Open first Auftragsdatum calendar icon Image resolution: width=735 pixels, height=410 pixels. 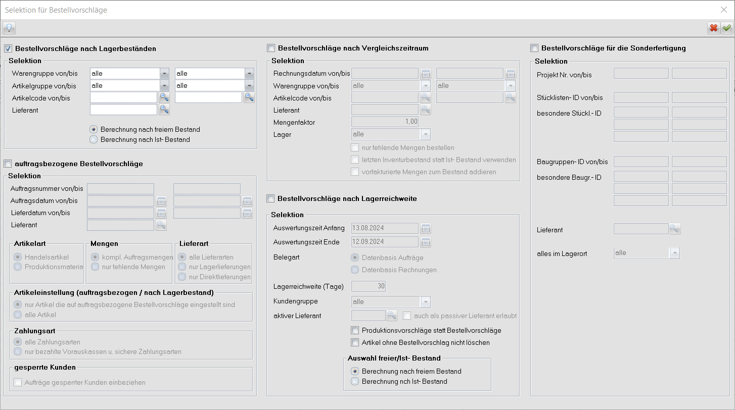coord(161,201)
